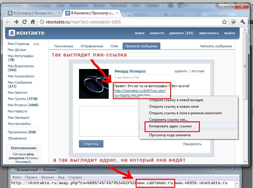Open 'Моя Страница' in sidebar

(x=18, y=44)
